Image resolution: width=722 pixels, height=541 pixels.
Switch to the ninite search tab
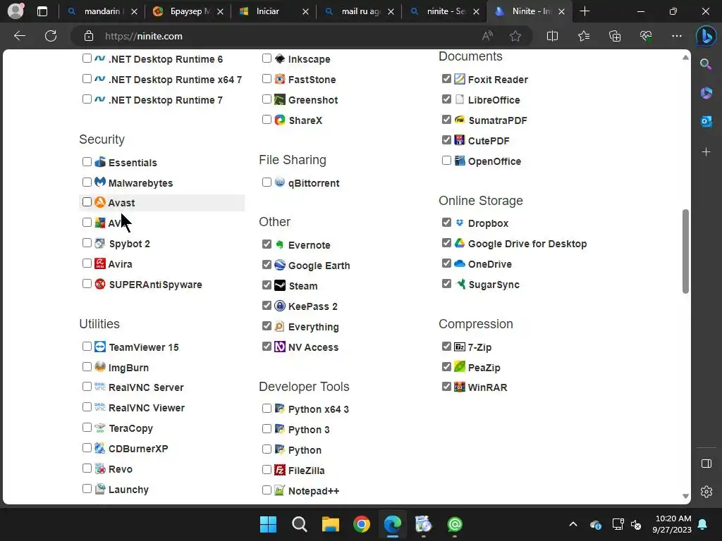445,11
